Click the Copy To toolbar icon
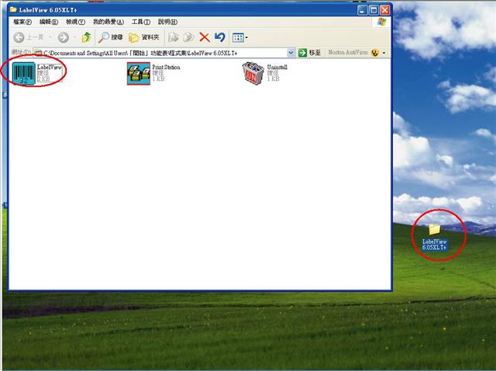Screen dimensions: 496x371 pyautogui.click(x=188, y=37)
